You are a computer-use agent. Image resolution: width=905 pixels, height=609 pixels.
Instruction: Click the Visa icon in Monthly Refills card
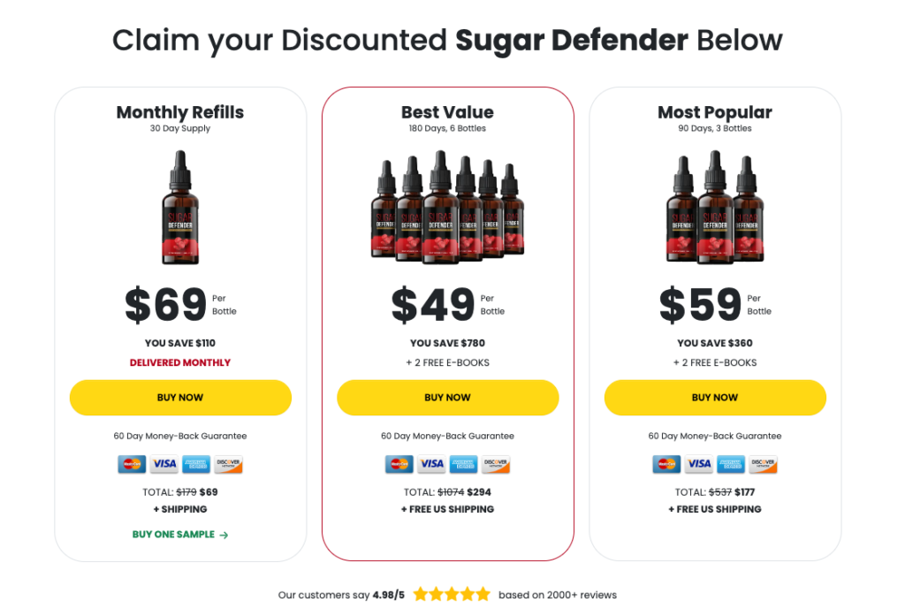coord(164,464)
